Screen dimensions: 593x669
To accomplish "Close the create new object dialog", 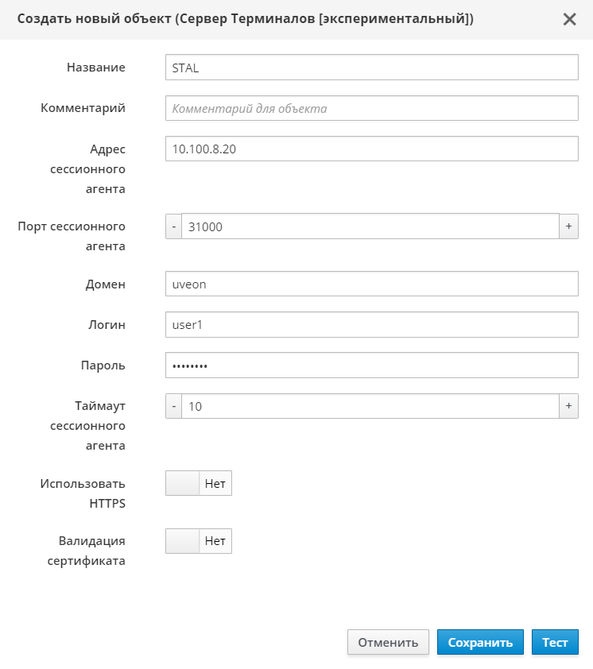I will 569,20.
